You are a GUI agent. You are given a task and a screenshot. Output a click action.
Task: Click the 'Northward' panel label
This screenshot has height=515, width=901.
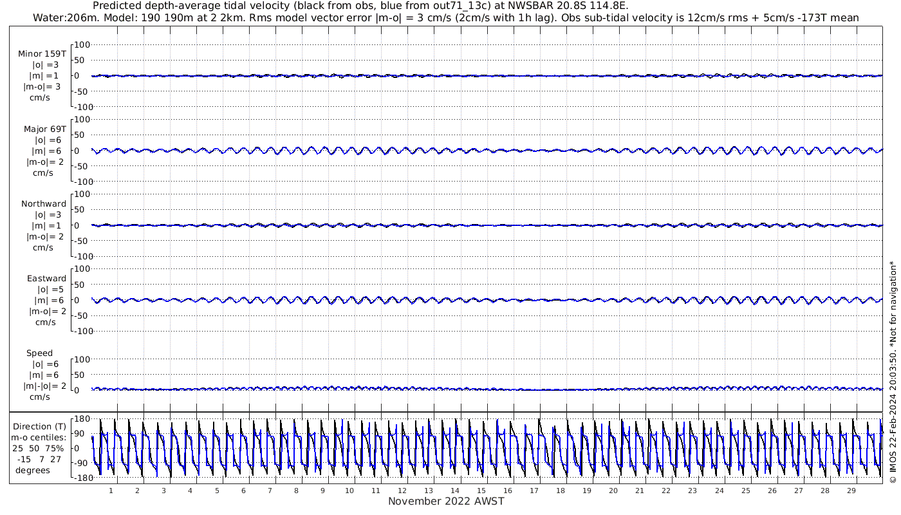click(x=44, y=203)
